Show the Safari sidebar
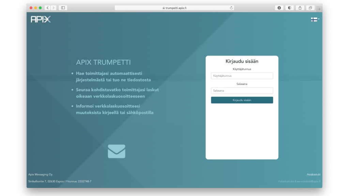This screenshot has width=349, height=196. 63,8
